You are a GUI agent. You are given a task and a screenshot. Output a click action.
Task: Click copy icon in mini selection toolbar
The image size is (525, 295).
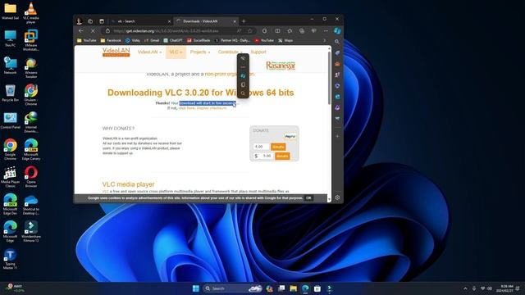[x=243, y=84]
